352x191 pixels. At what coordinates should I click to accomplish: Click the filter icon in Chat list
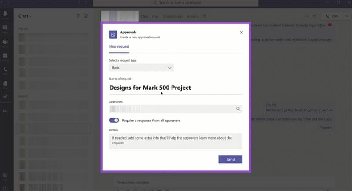click(78, 16)
